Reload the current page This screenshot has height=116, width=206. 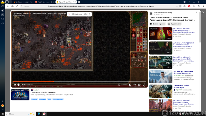click(x=17, y=6)
